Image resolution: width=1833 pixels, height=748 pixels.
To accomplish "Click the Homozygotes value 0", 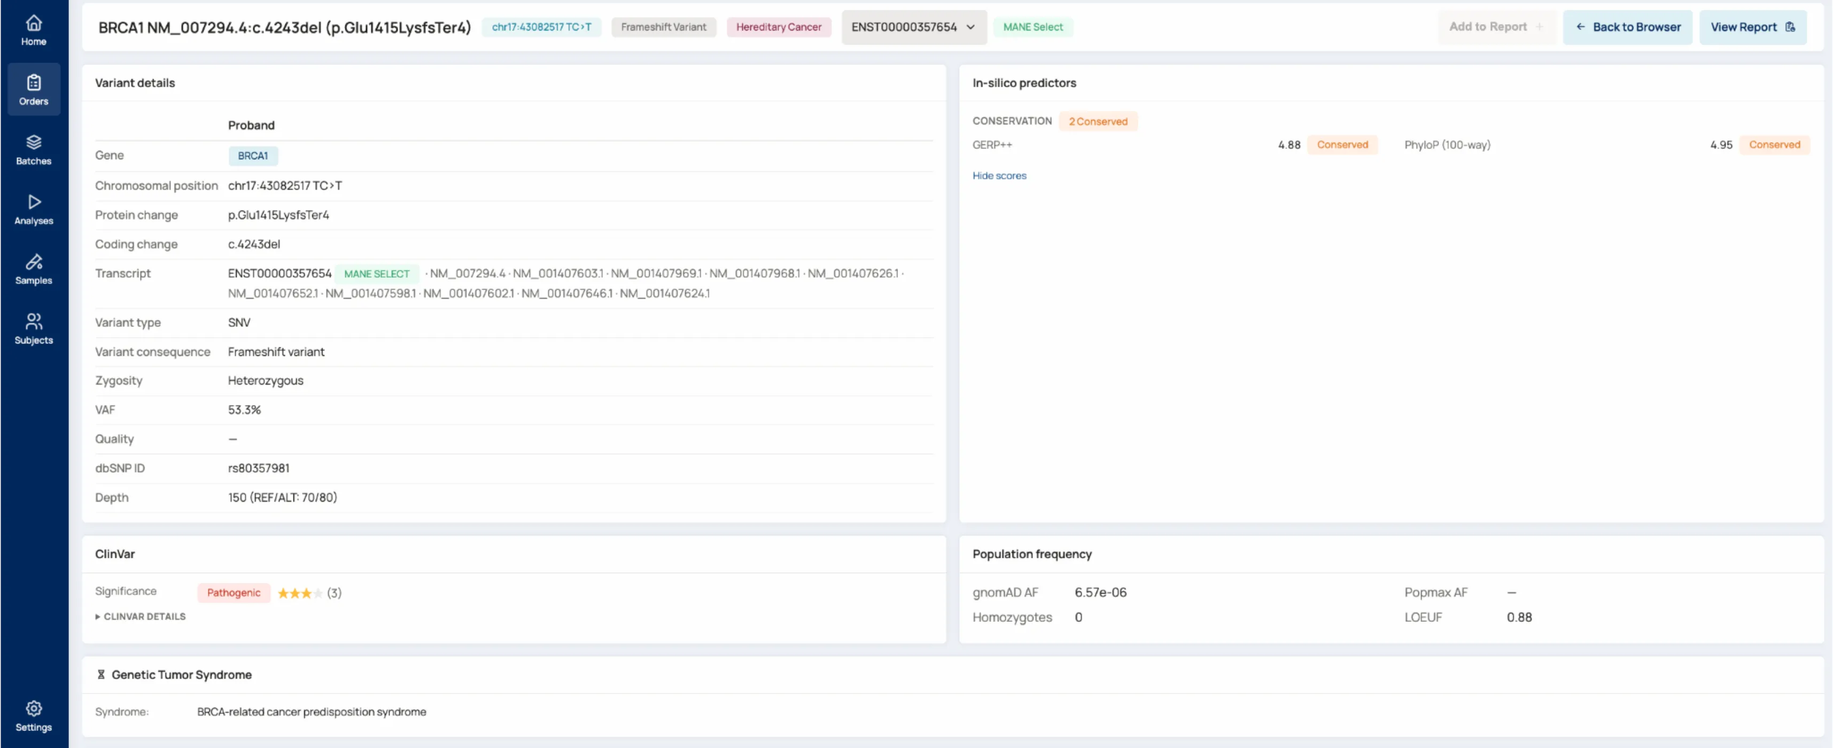I will point(1078,618).
